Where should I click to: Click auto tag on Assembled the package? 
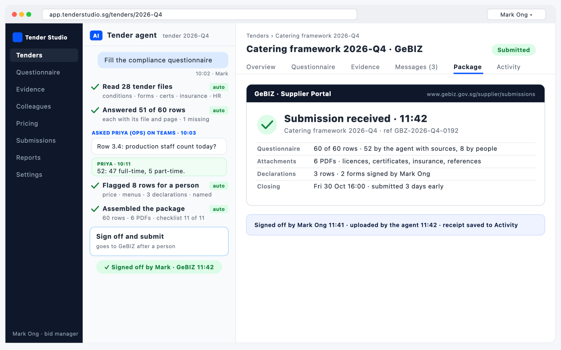[x=219, y=209]
